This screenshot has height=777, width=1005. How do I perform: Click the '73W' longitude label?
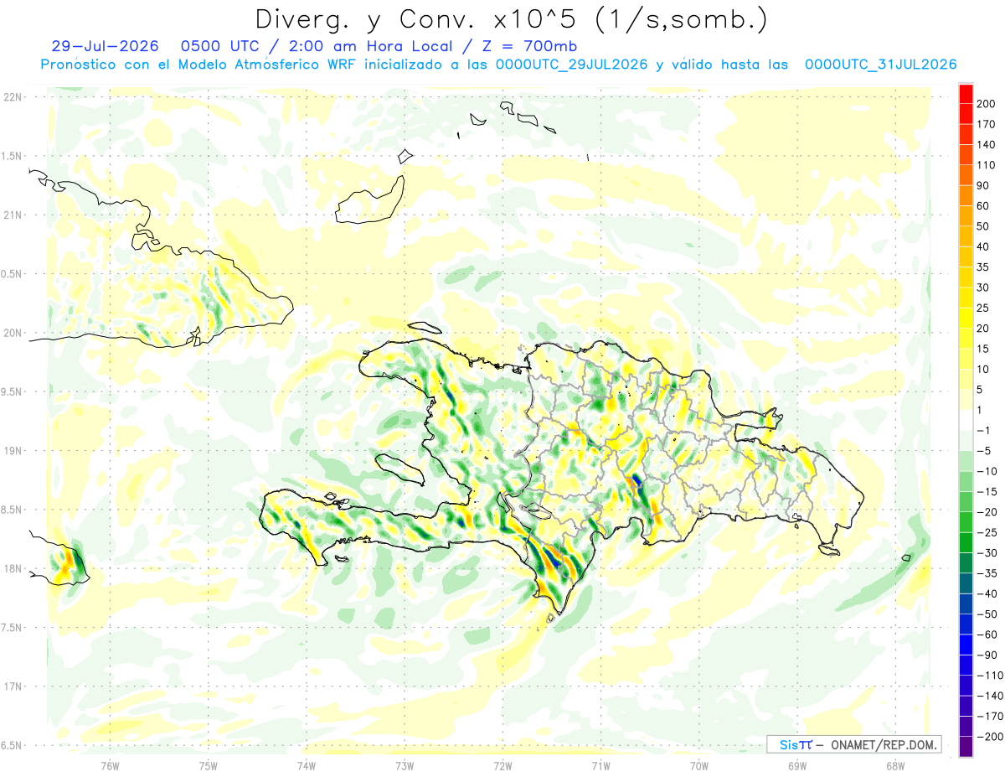(405, 765)
